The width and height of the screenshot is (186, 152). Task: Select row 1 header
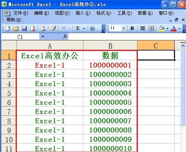[9, 55]
